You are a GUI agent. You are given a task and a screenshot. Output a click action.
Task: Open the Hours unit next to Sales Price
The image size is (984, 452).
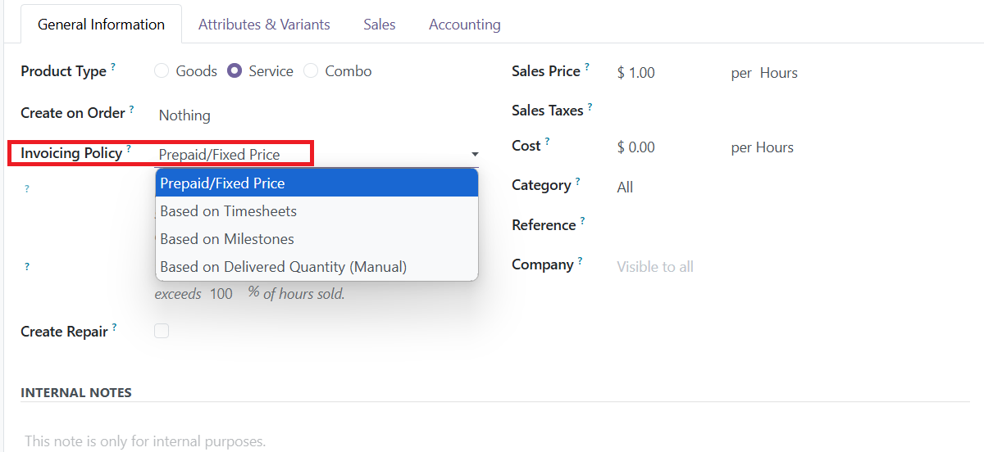click(778, 73)
